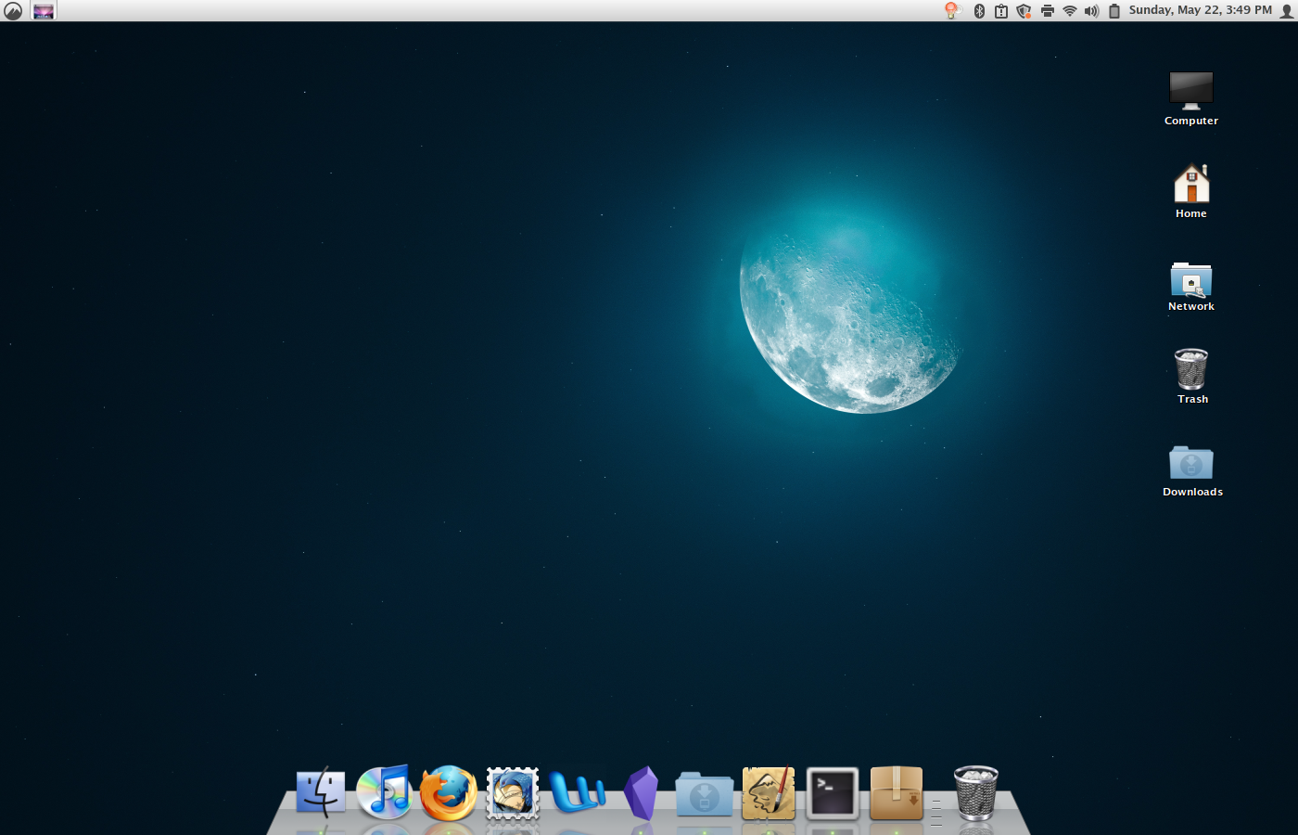Open the package installer box icon
Screen dimensions: 1298x835
[897, 793]
